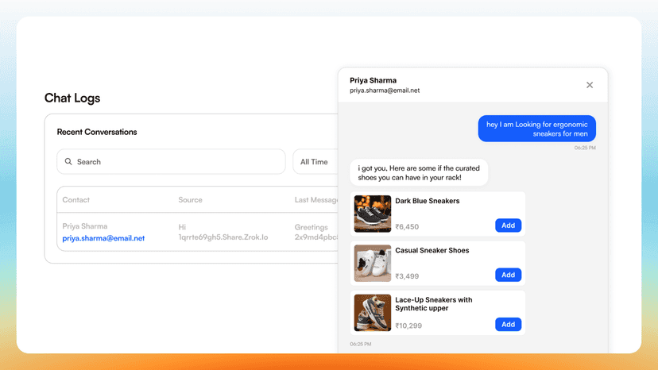Screen dimensions: 658x370
Task: Add Dark Blue Sneakers to cart
Action: (508, 225)
